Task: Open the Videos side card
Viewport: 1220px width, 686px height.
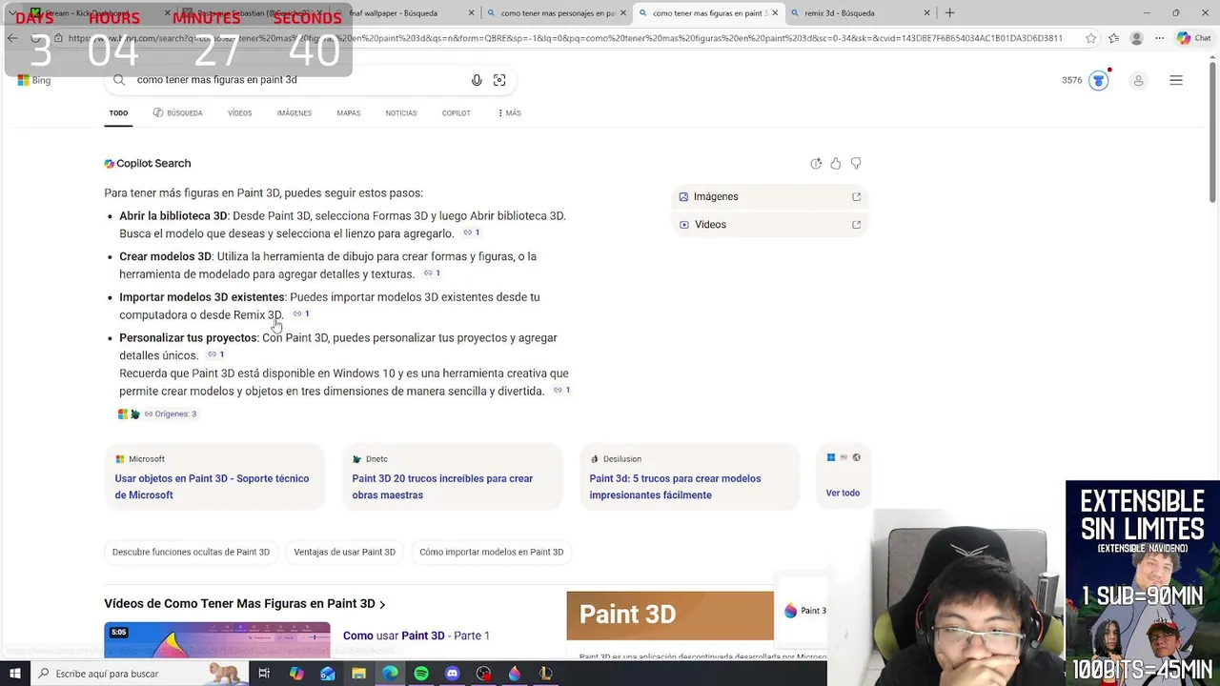Action: 769,225
